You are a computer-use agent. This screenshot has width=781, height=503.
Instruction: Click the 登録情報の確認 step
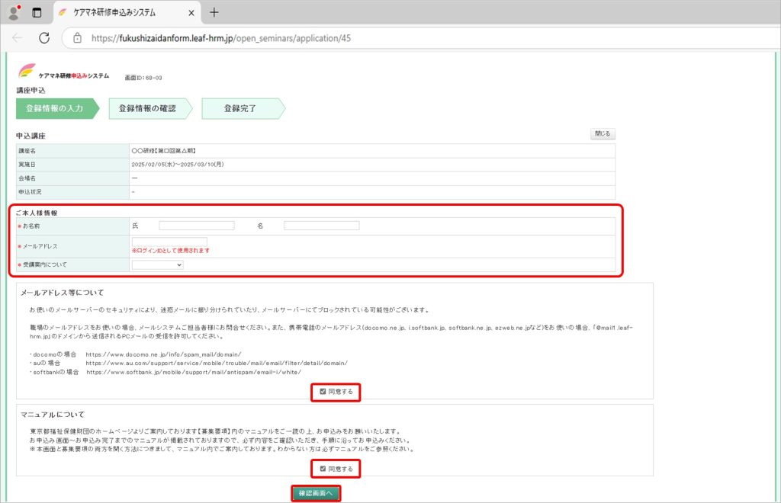[147, 108]
